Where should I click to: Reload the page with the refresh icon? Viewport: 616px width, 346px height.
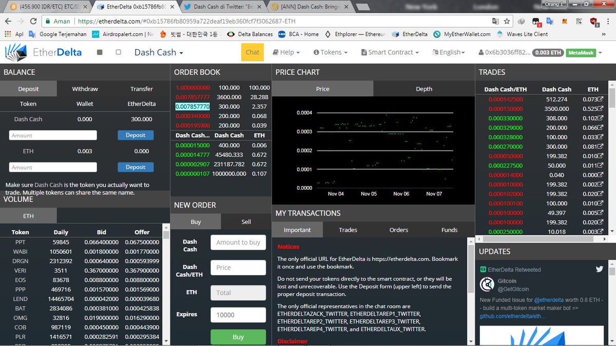click(33, 22)
